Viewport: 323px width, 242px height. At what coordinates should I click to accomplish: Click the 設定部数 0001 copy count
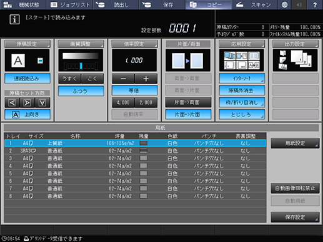183,28
